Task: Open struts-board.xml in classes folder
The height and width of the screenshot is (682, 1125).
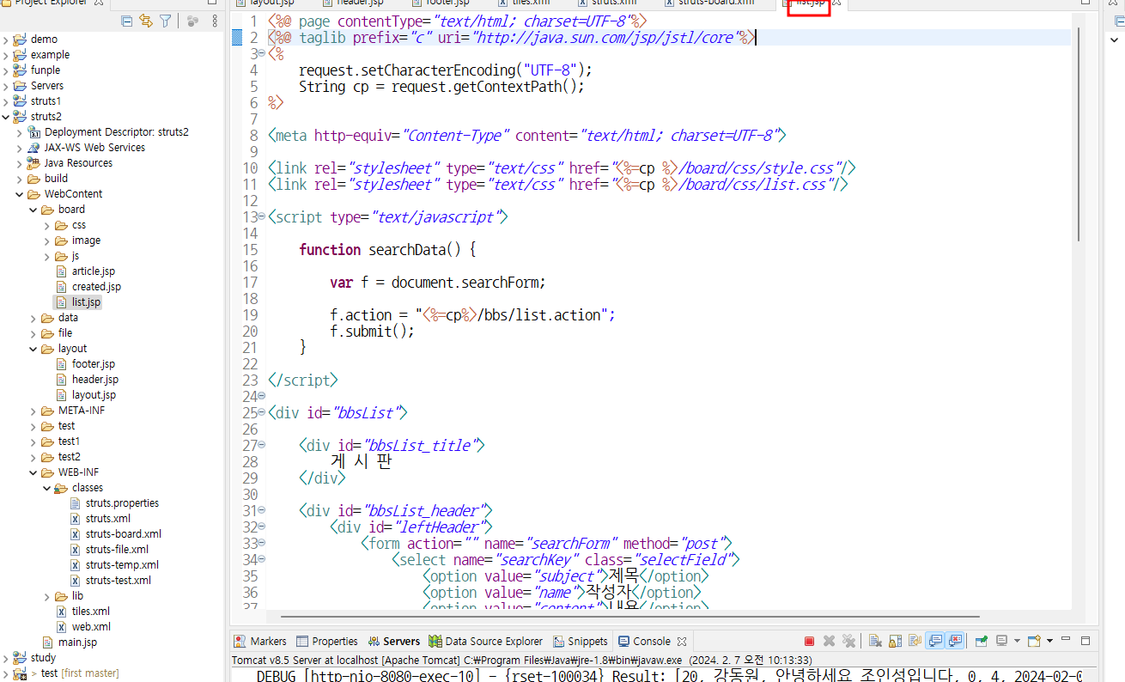Action: (123, 534)
